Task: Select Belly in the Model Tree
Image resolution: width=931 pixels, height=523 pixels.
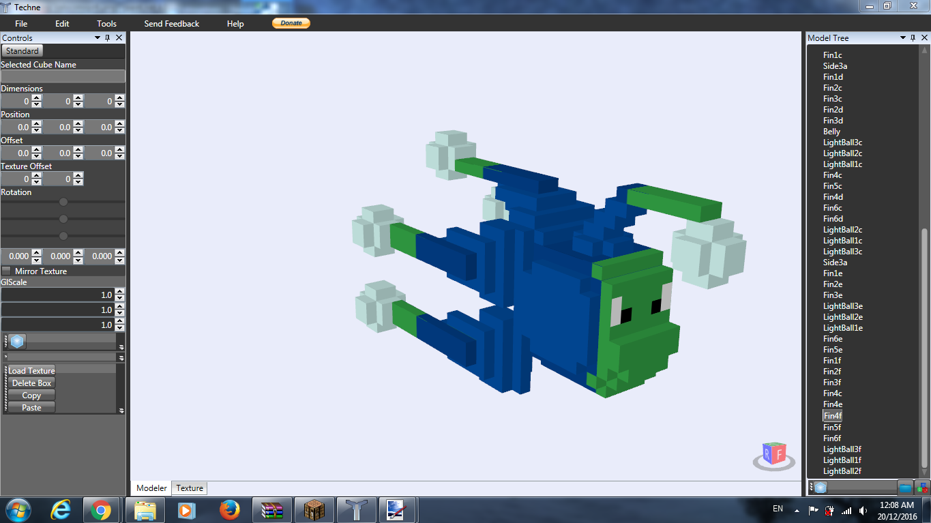Action: click(831, 131)
